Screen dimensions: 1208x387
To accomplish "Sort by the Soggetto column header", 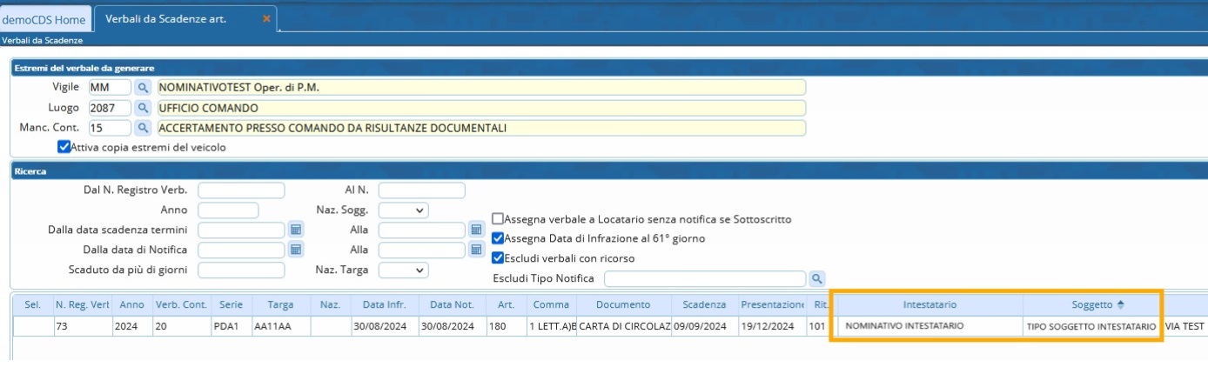I will [1091, 305].
